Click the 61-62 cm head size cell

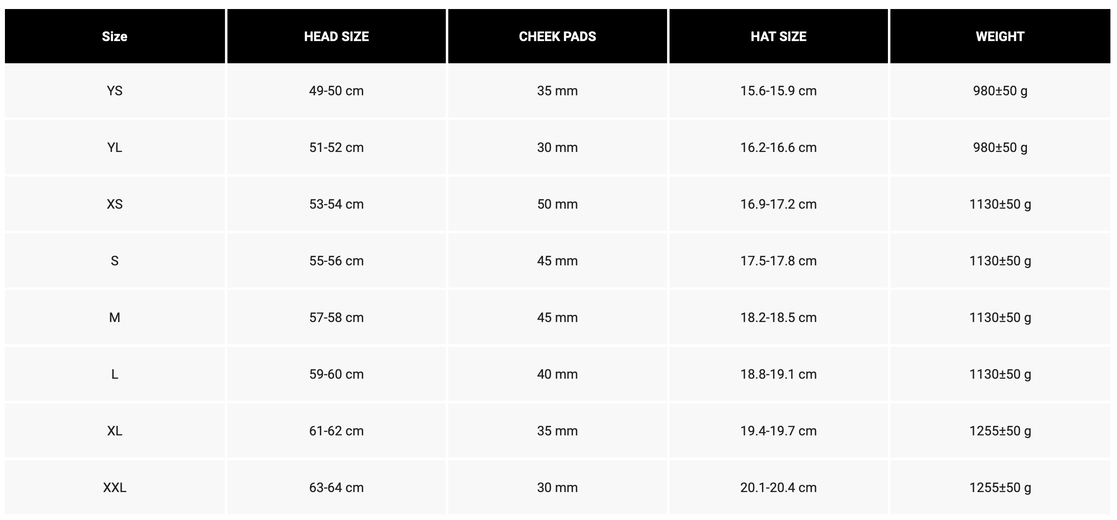tap(336, 431)
